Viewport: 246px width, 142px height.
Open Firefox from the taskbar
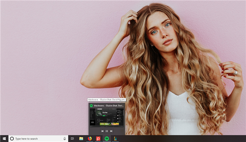point(90,139)
